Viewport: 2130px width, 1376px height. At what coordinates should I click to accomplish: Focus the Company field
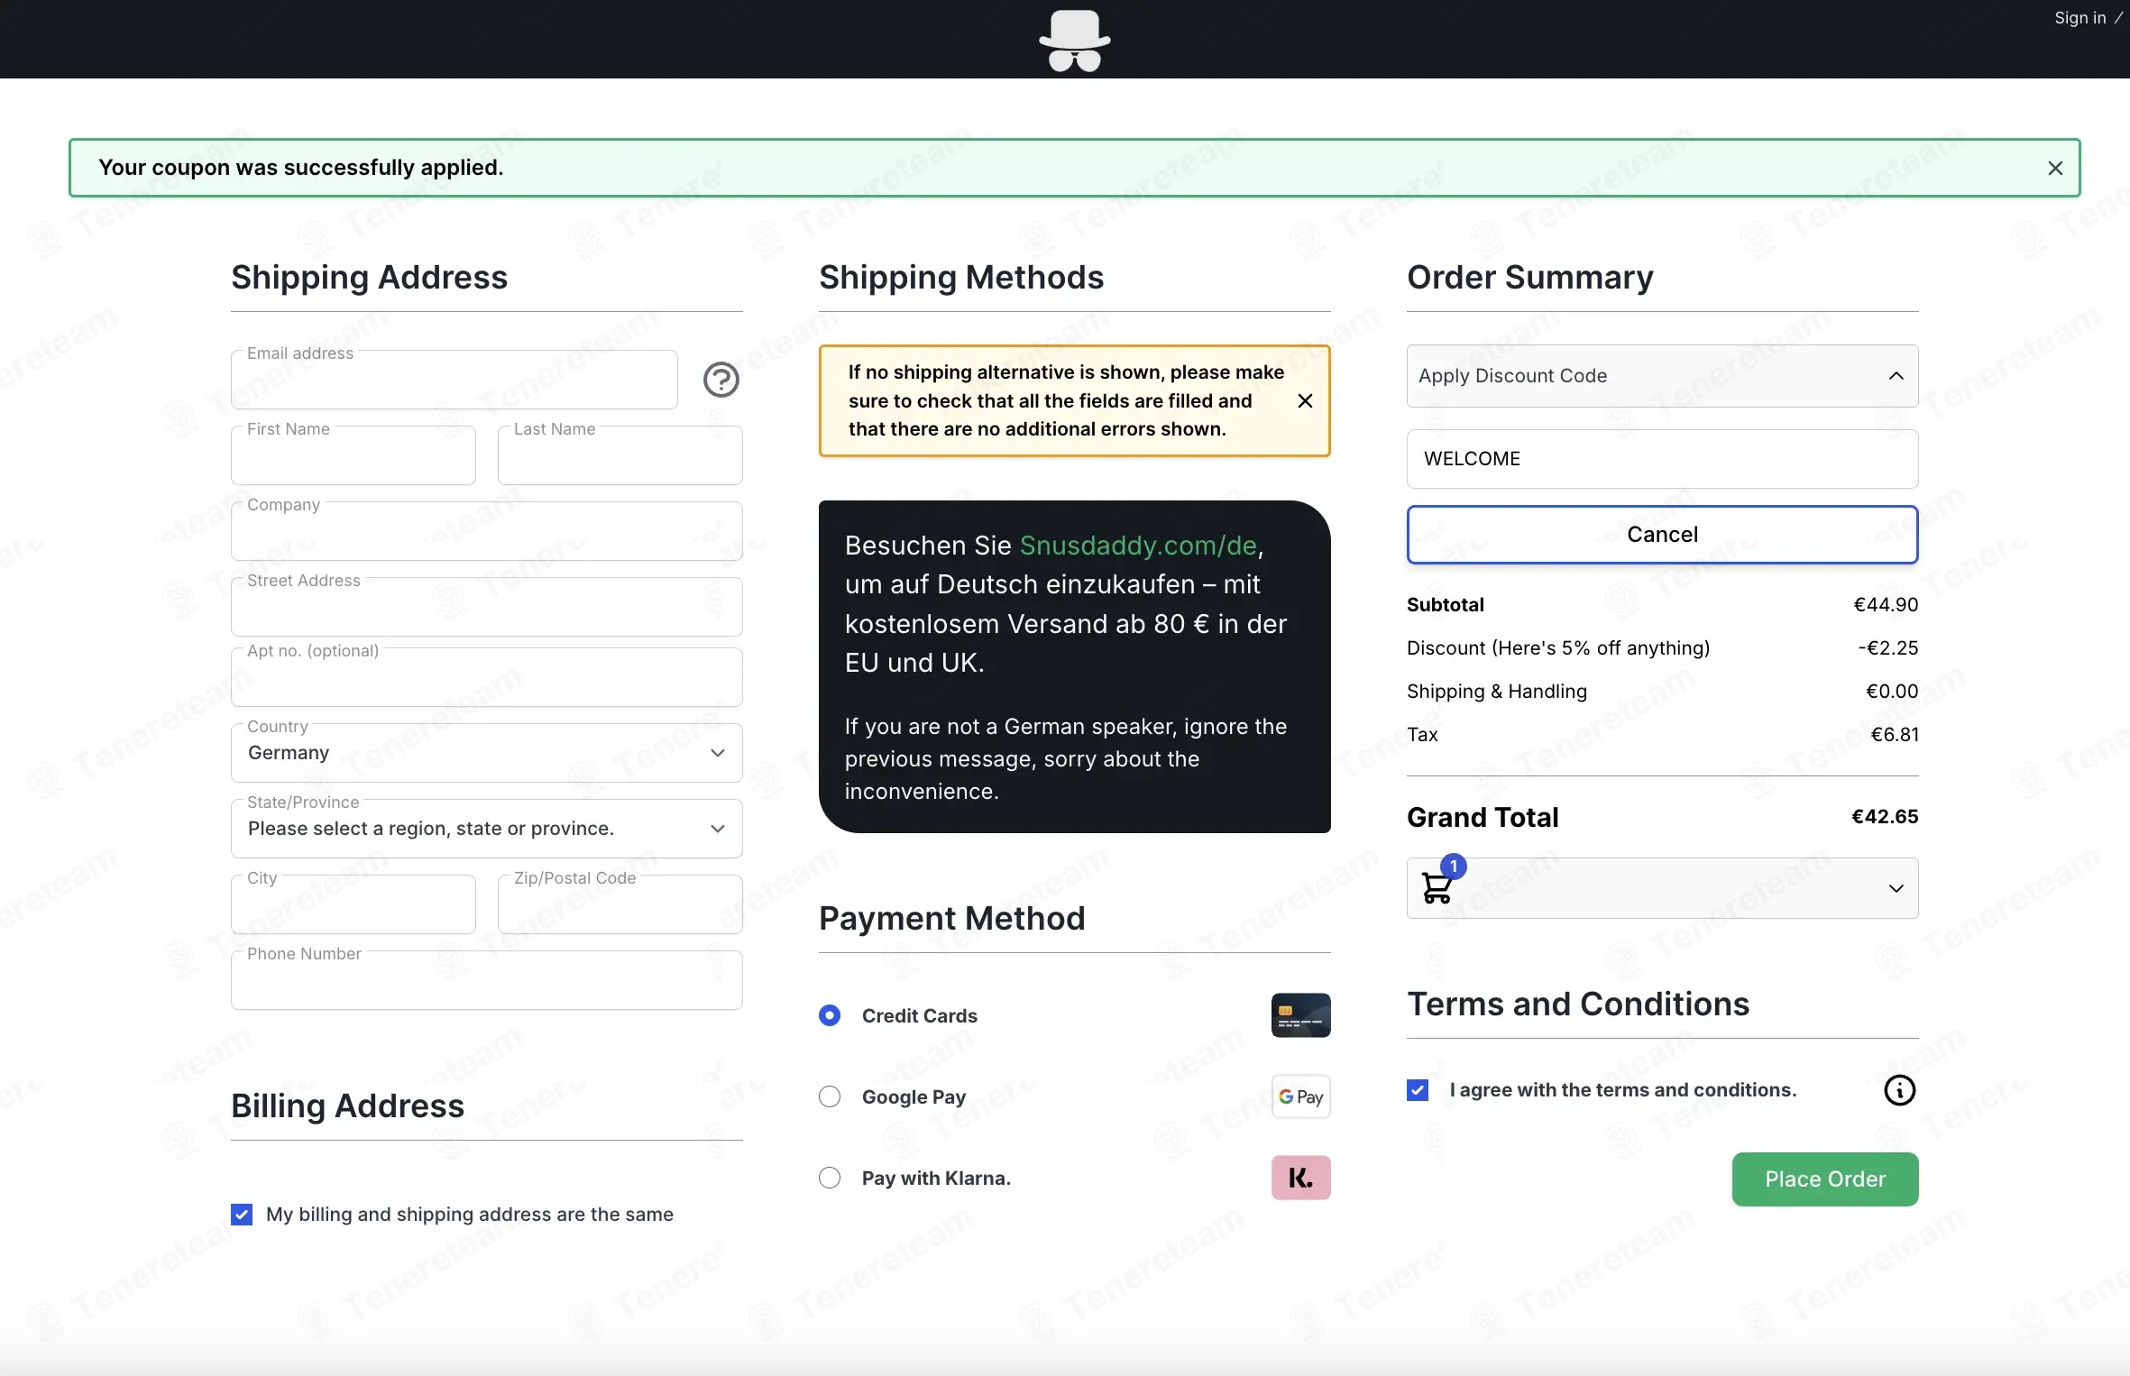point(487,531)
